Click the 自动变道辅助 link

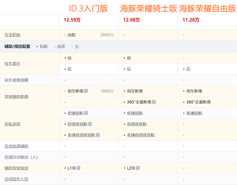click(x=16, y=146)
